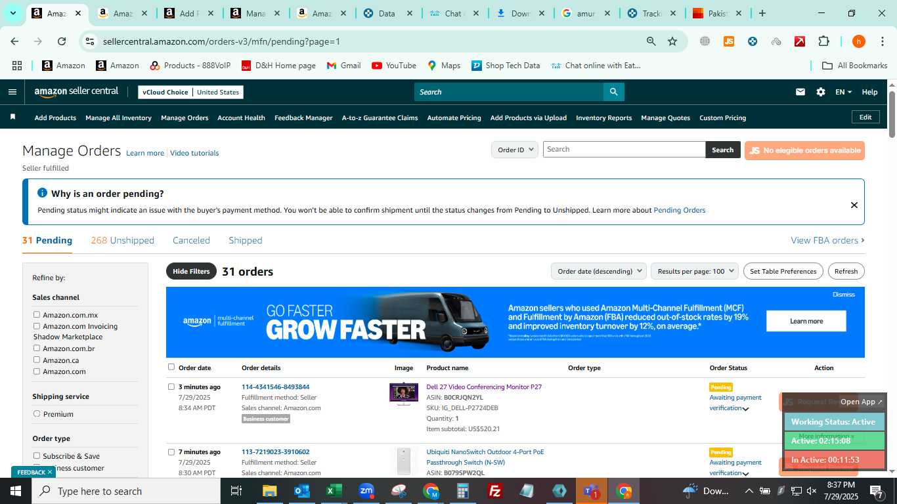Click the Amazon Seller Central logo
The width and height of the screenshot is (897, 504).
(76, 92)
